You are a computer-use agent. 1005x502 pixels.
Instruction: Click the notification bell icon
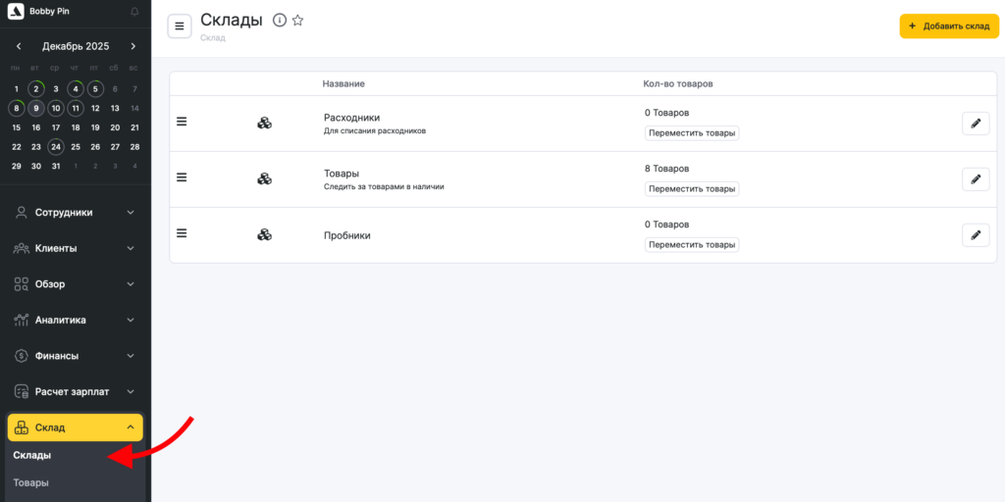pos(133,12)
